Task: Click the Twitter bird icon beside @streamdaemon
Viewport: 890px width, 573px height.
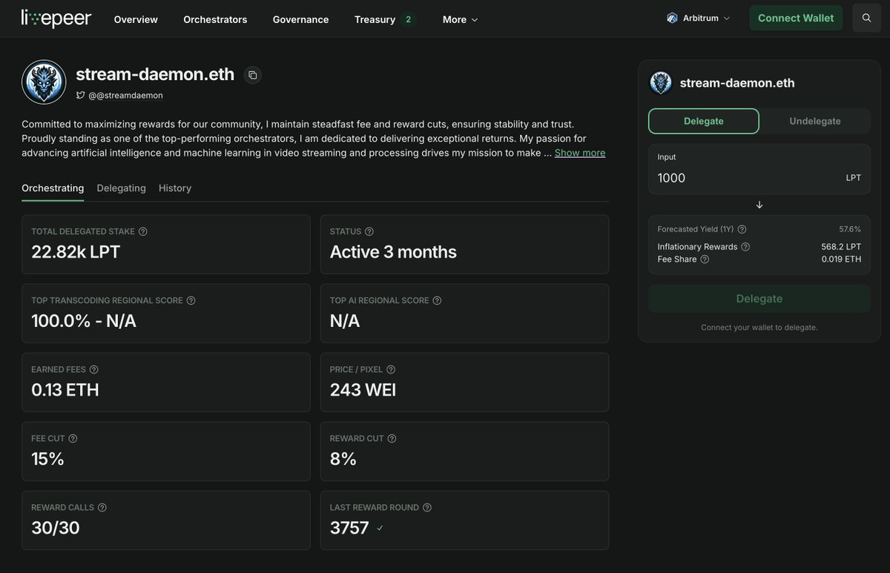Action: (x=81, y=95)
